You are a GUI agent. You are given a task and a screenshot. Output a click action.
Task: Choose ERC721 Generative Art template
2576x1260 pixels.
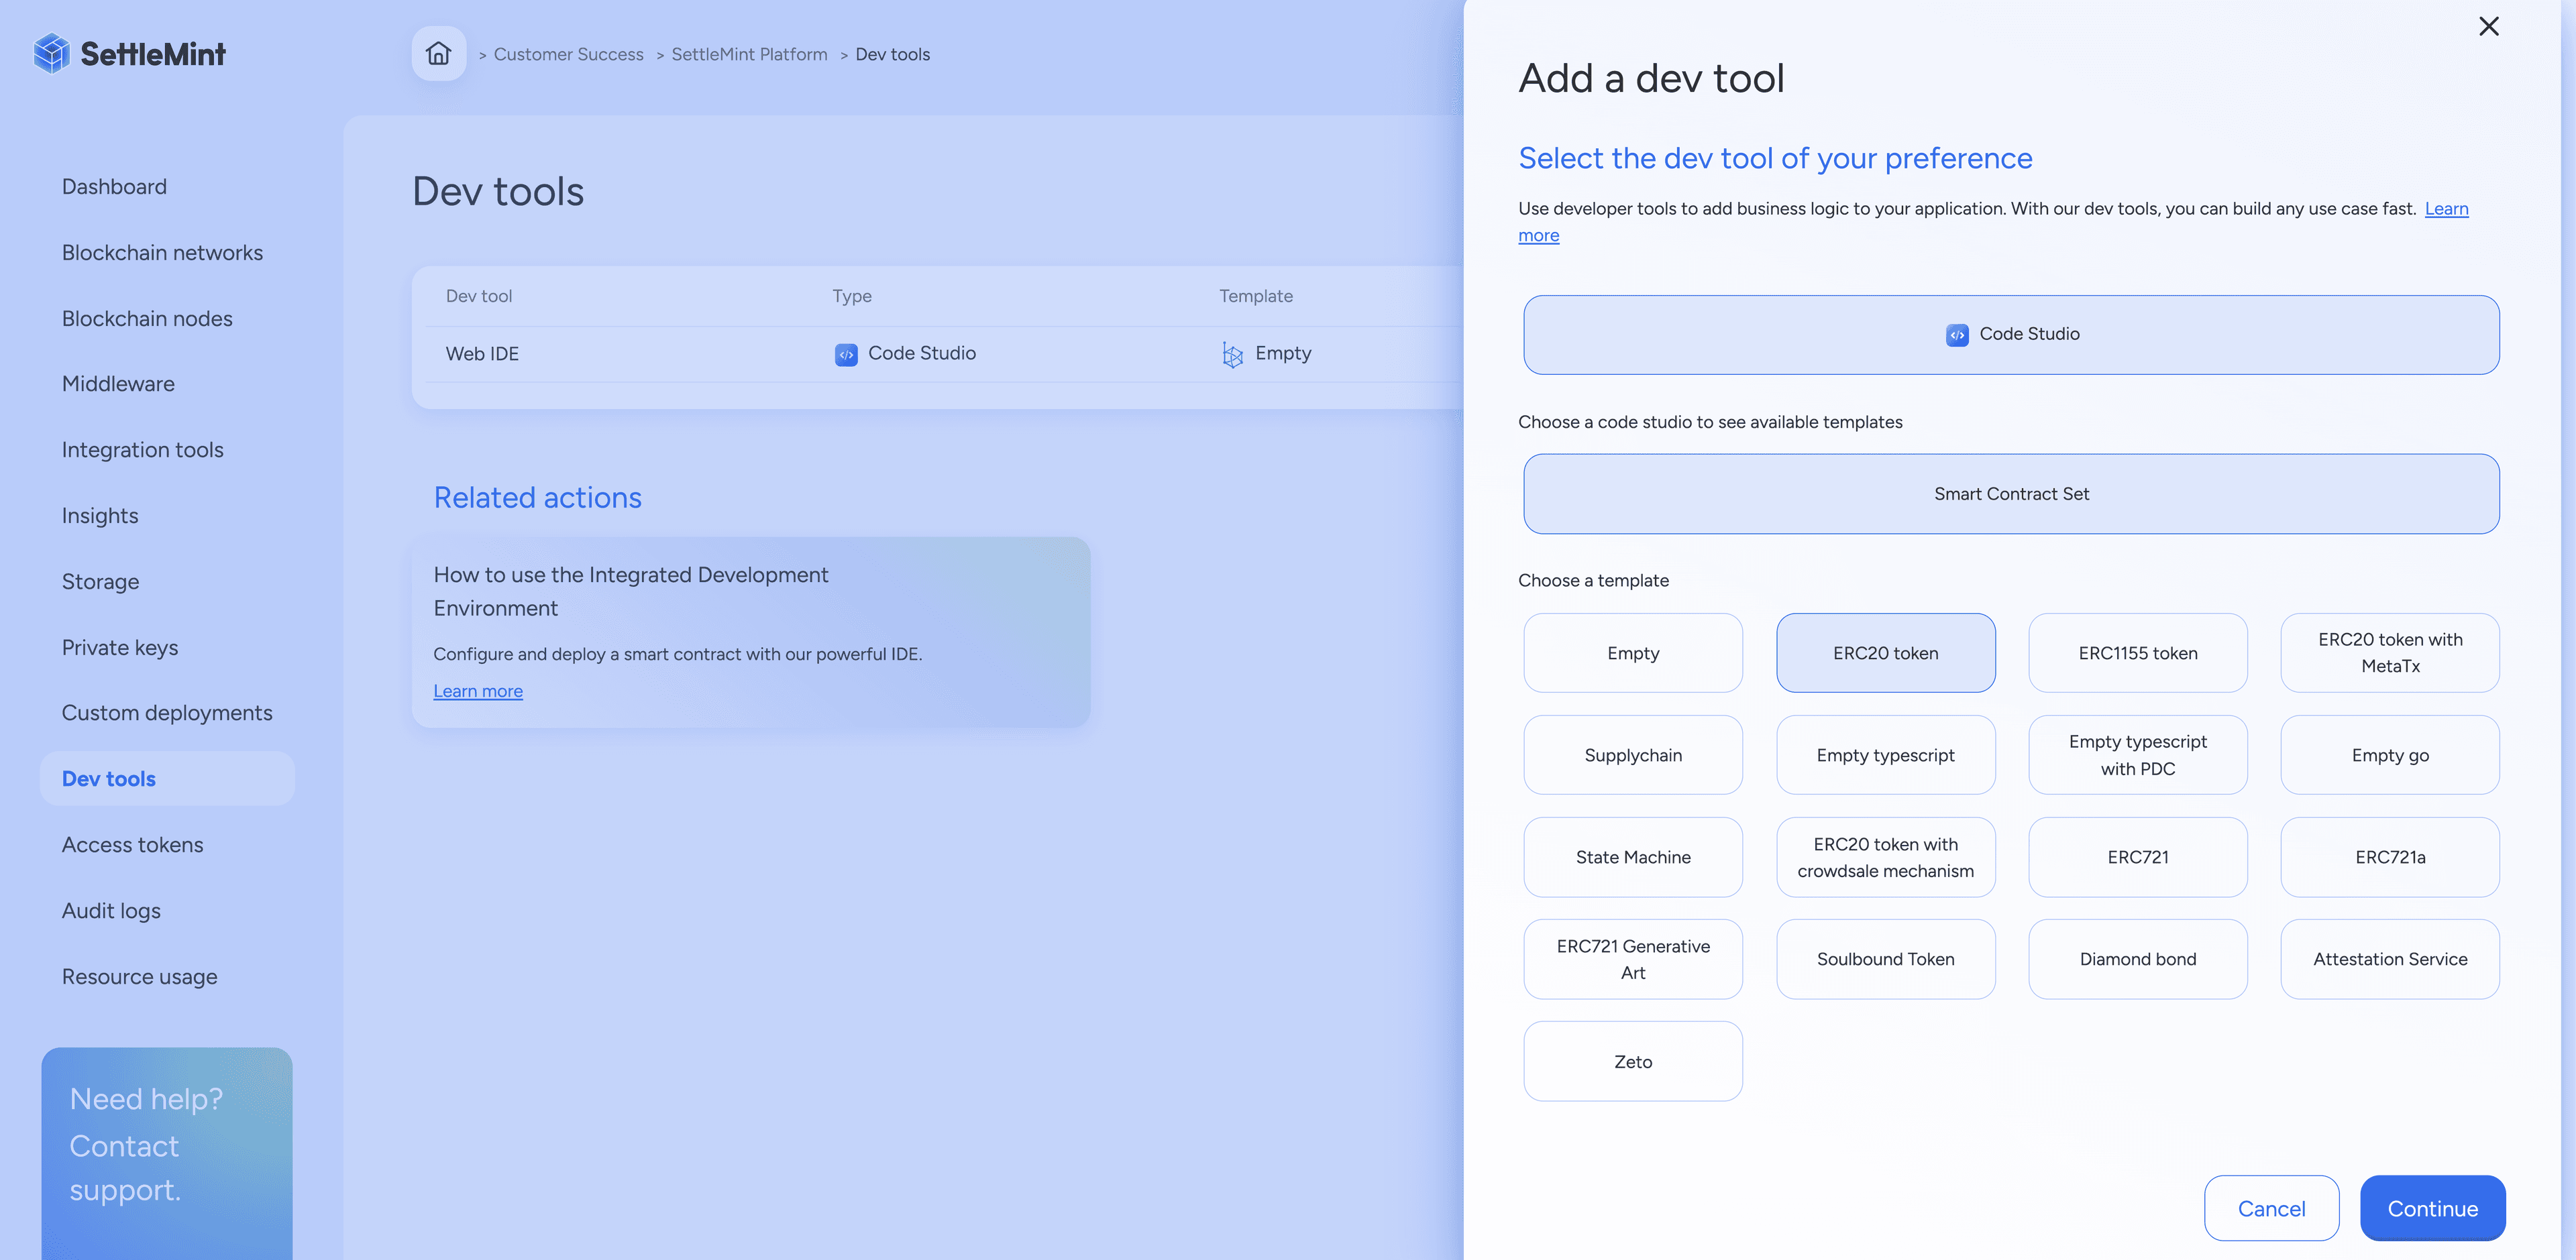(x=1633, y=959)
